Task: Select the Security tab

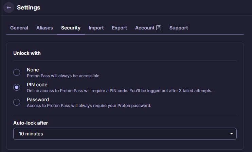Action: pos(71,28)
